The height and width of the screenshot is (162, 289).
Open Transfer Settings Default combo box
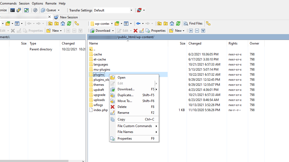tap(113, 10)
